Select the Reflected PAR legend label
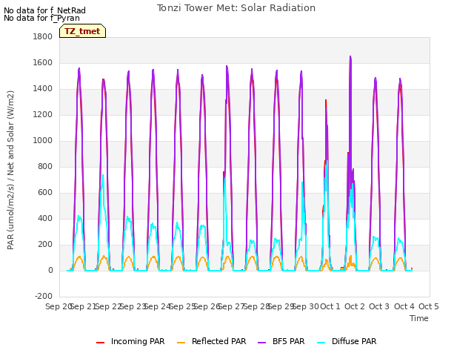 click(219, 341)
